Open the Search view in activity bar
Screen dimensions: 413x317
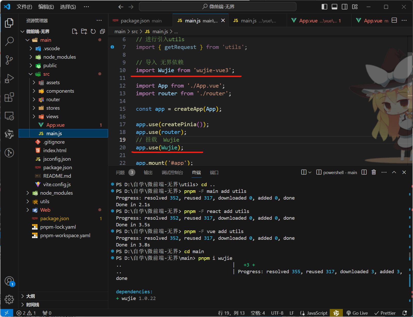pos(9,41)
